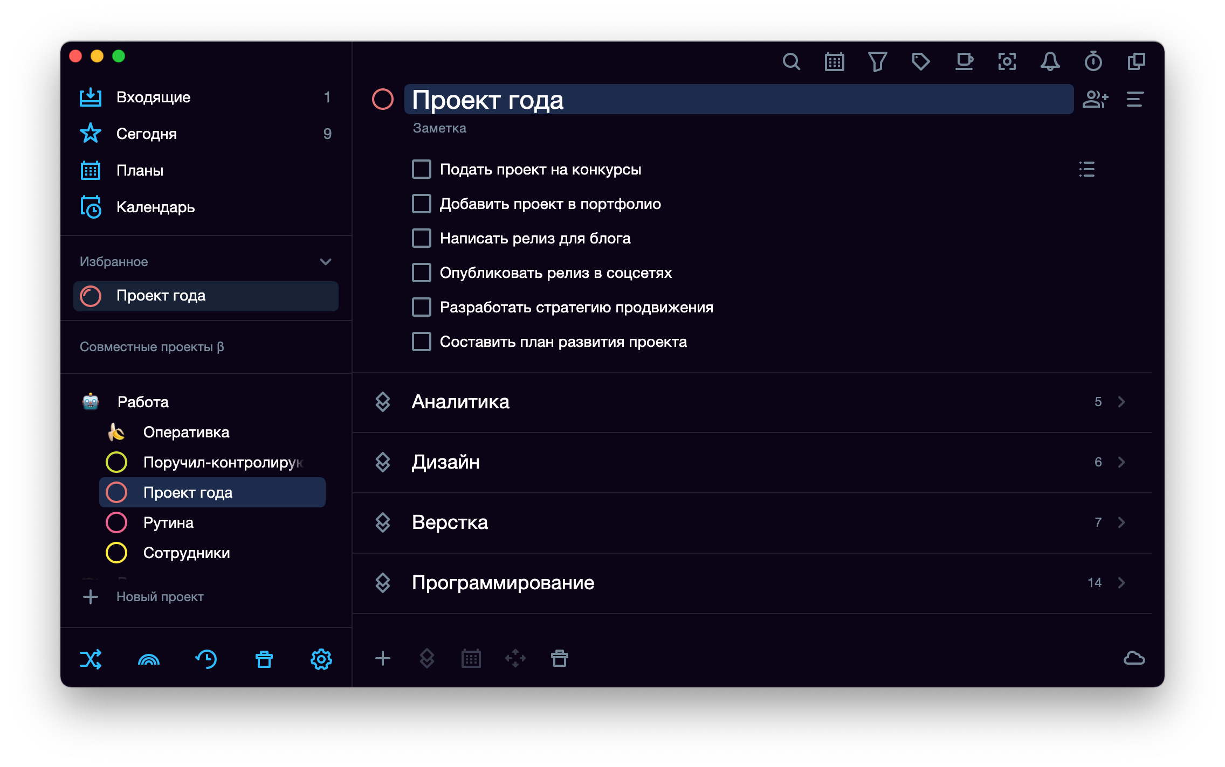
Task: Start the stopwatch timer icon
Action: (x=1093, y=62)
